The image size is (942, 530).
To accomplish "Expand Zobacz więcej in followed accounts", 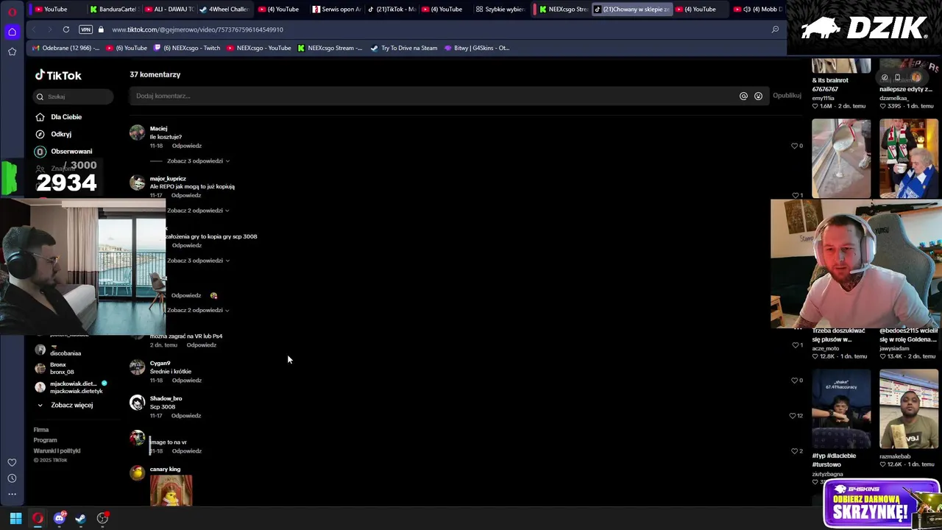I will 71,405.
